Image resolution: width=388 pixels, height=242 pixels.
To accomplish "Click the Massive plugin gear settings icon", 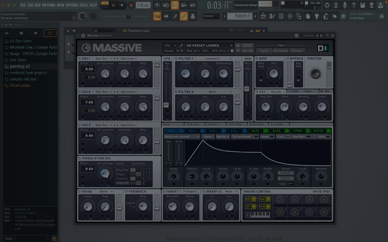I will pos(83,36).
